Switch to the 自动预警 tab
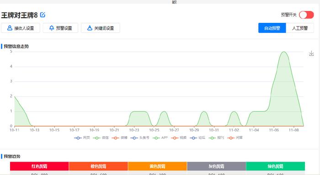Viewport: 320px width, 175px height. coord(272,28)
